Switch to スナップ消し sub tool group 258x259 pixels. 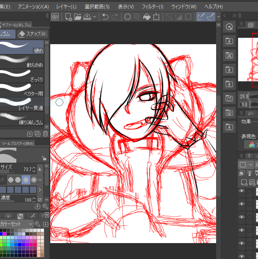pos(33,34)
